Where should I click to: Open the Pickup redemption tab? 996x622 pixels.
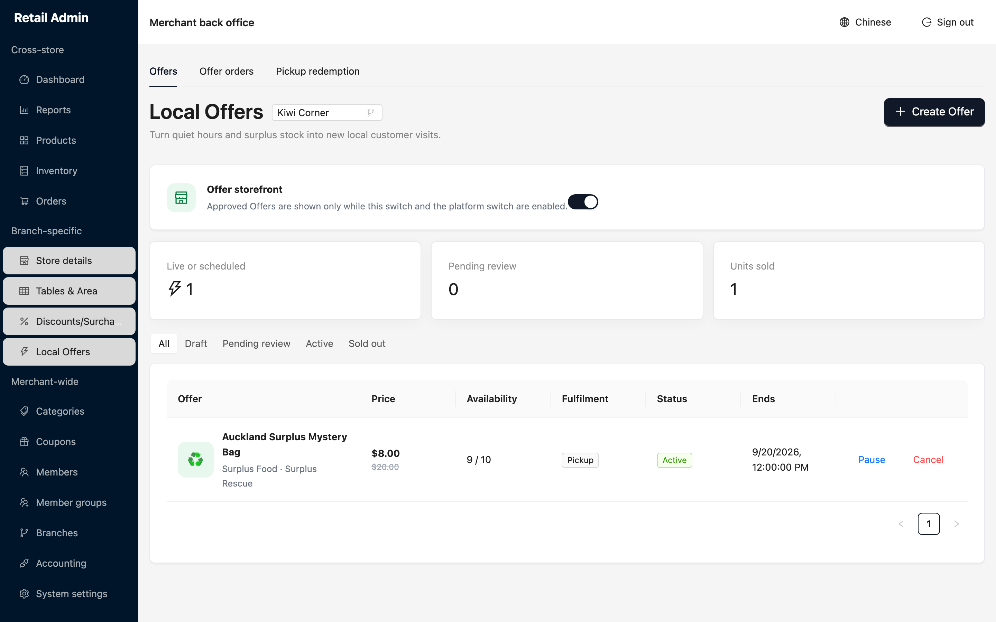pos(318,71)
